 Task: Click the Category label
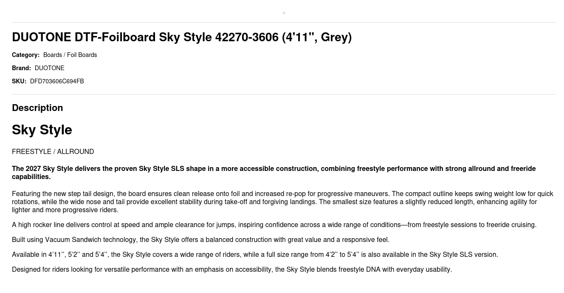click(x=25, y=55)
